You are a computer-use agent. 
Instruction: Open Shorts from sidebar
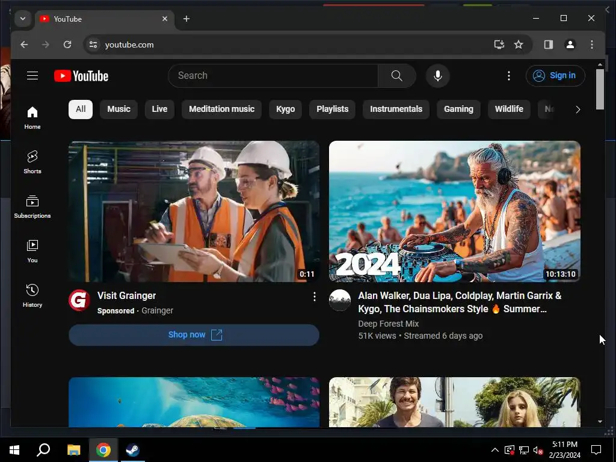point(32,162)
